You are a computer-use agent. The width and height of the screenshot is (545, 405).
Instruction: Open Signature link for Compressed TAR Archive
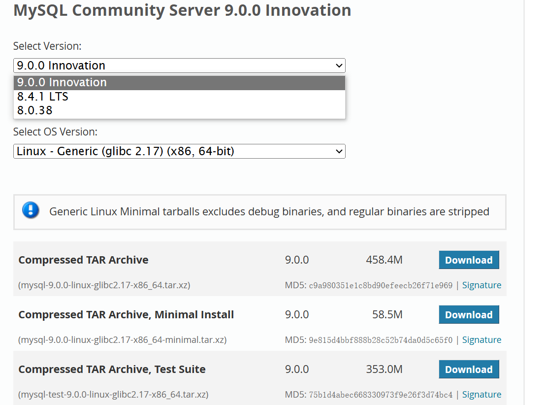pos(481,285)
